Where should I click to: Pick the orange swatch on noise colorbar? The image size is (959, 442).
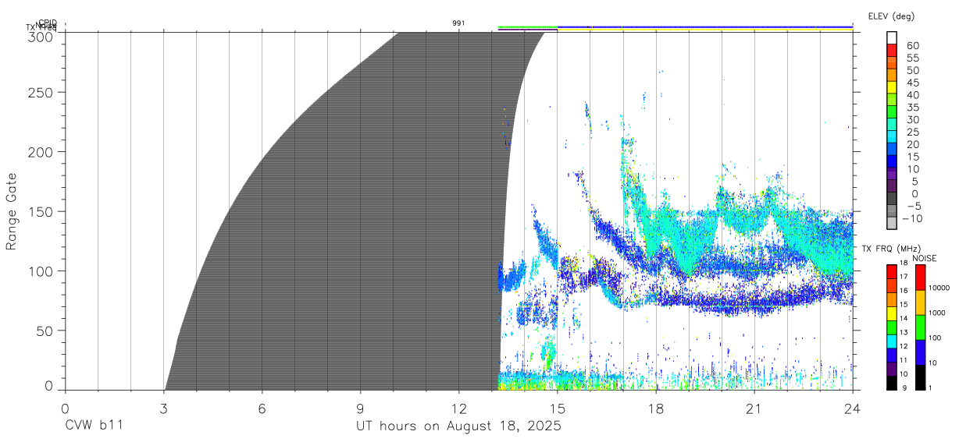point(919,302)
